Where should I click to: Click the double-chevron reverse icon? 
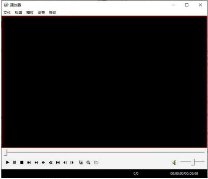tap(51, 163)
